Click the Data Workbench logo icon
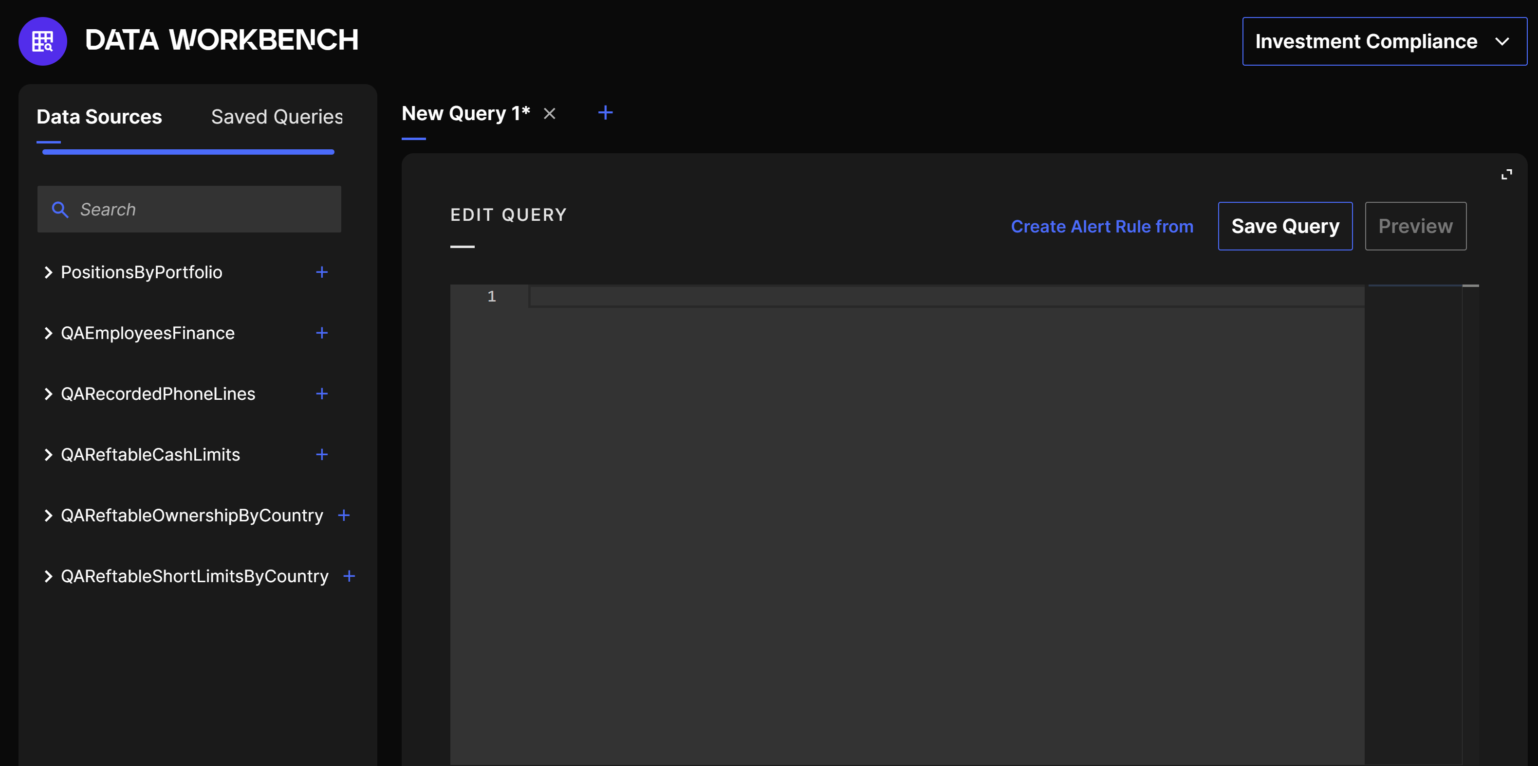The height and width of the screenshot is (766, 1538). [x=42, y=41]
